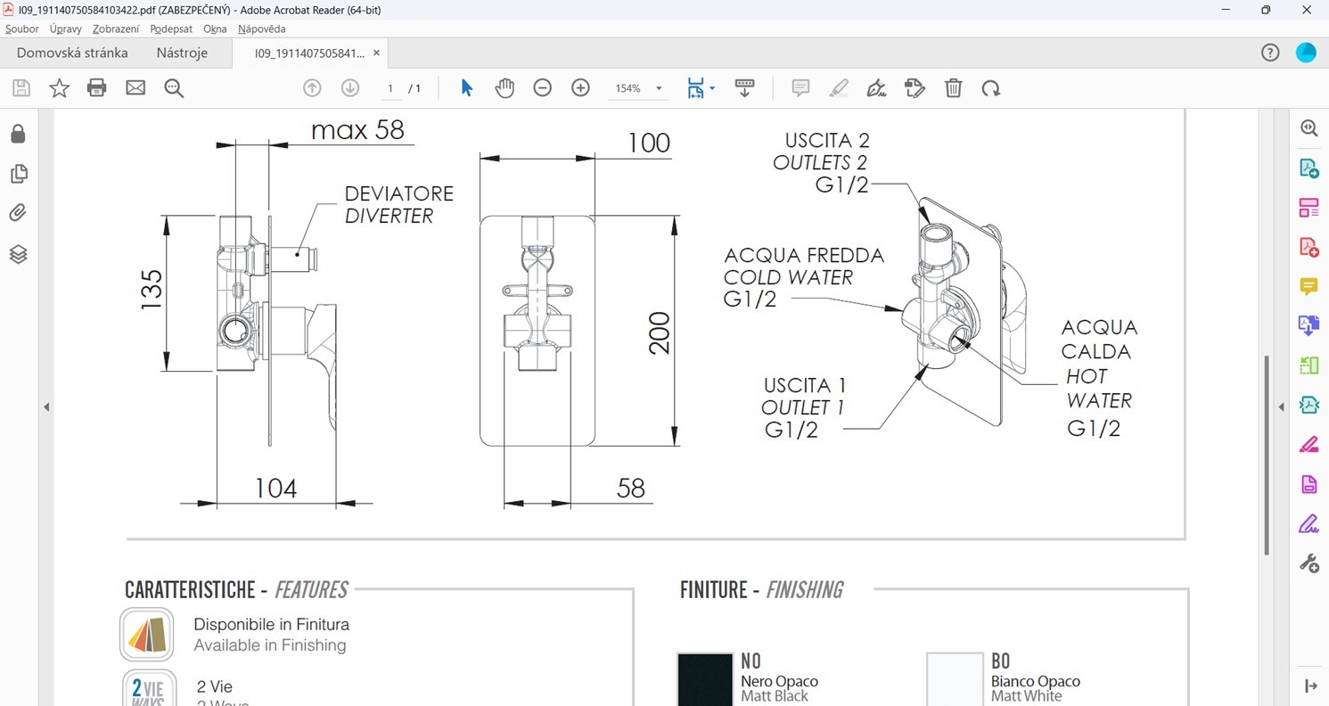This screenshot has width=1329, height=706.
Task: Click the zoom in plus icon
Action: pos(580,88)
